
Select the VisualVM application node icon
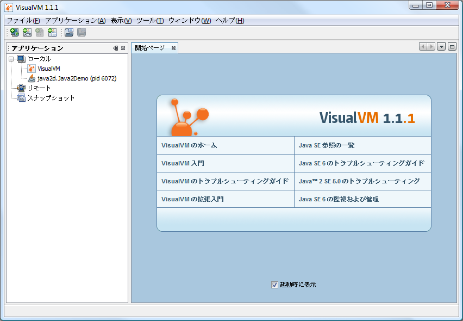coord(32,69)
